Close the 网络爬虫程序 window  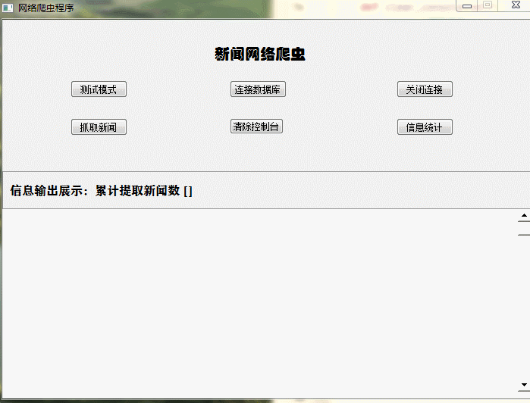tap(516, 5)
